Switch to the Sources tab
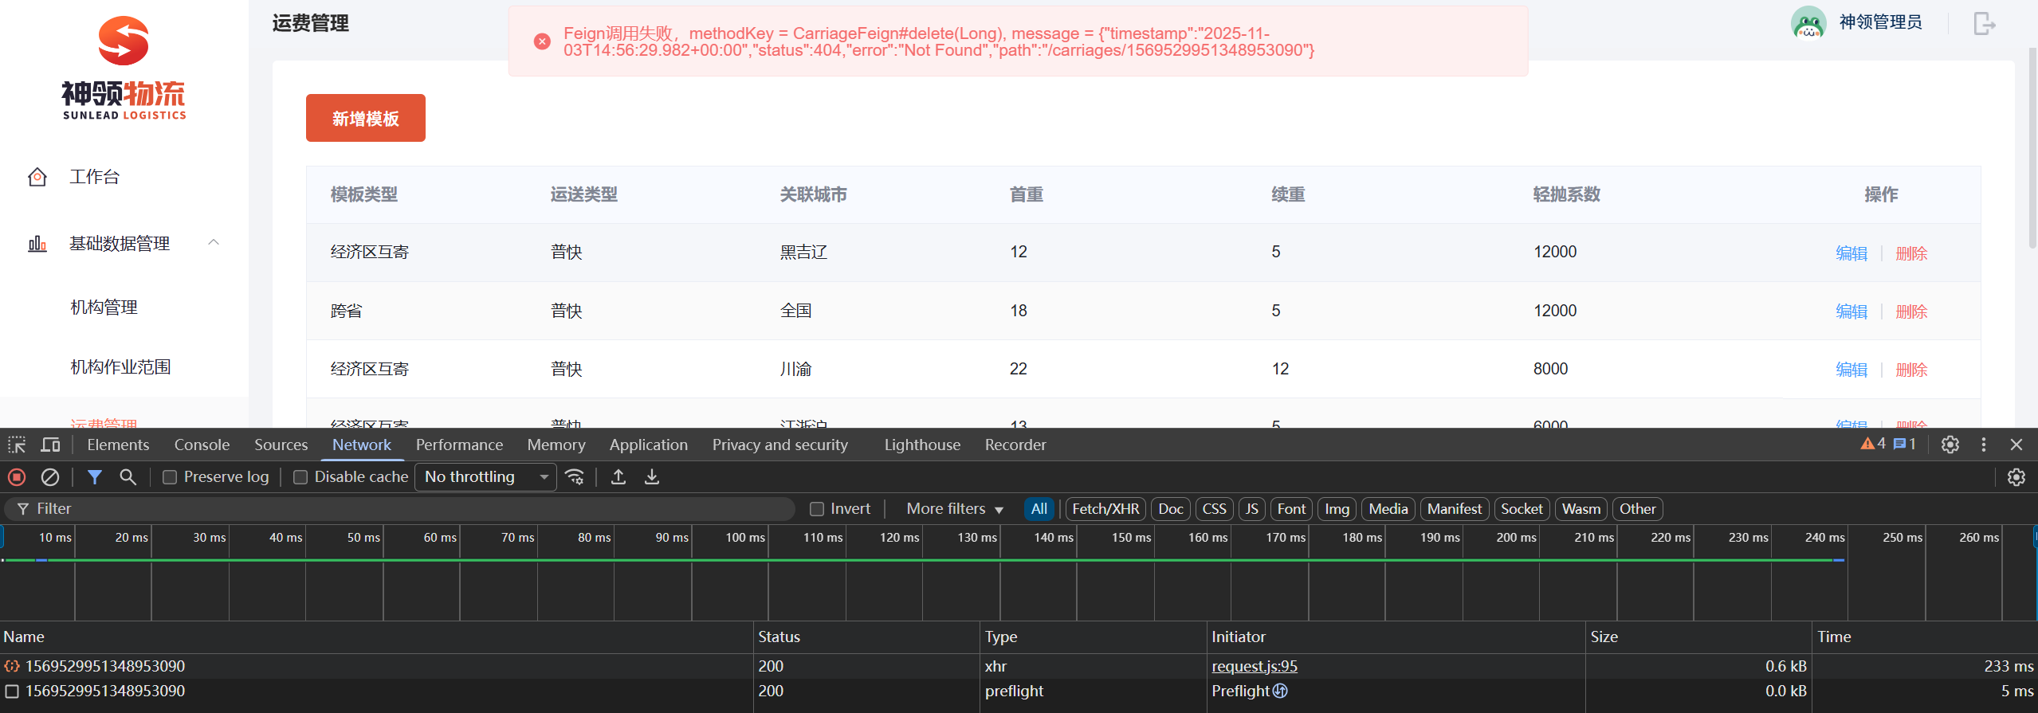 tap(281, 445)
